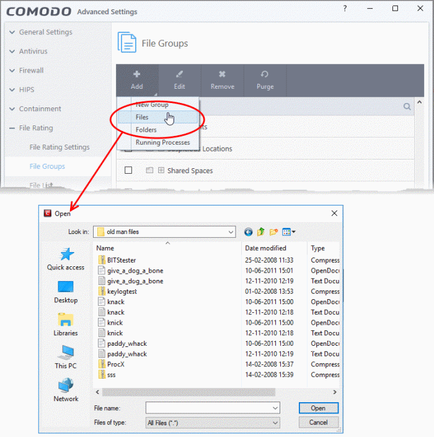Expand the Shared Spaces group tree
This screenshot has width=434, height=437.
click(161, 170)
